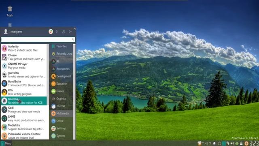The image size is (259, 146).
Task: Show the Favorites category
Action: tap(61, 46)
